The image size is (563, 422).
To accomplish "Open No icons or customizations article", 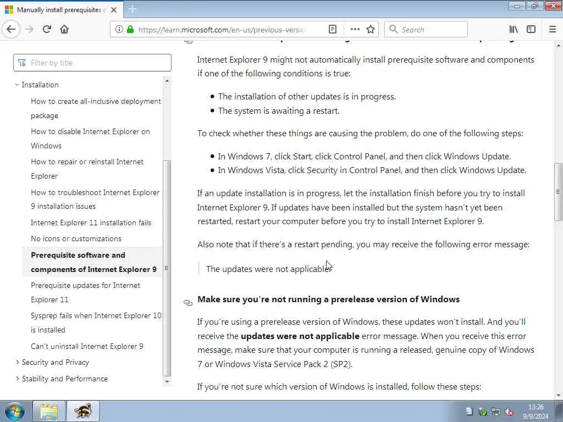I will [x=76, y=238].
